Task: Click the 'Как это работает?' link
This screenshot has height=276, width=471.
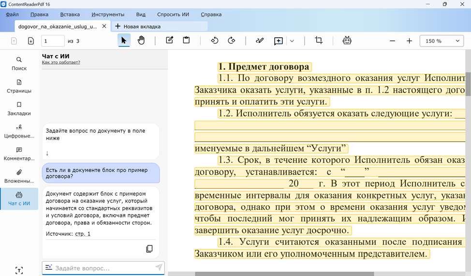Action: click(x=61, y=62)
